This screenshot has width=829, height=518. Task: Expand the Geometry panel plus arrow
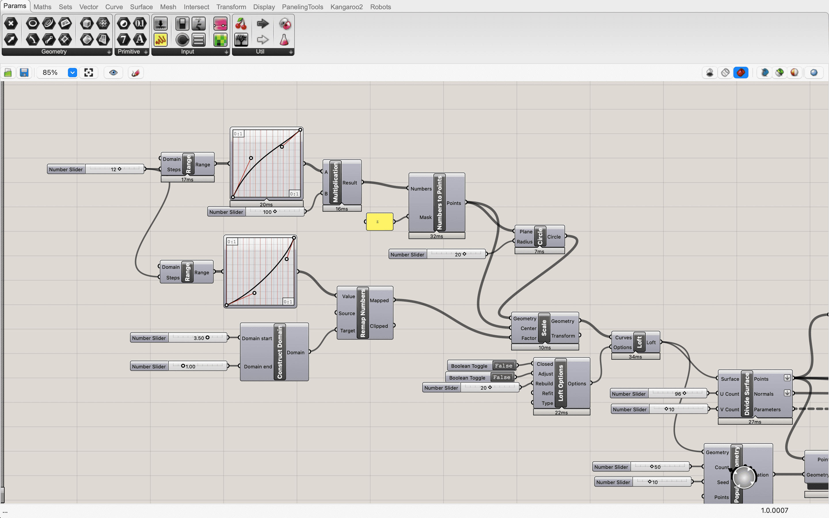(x=109, y=52)
